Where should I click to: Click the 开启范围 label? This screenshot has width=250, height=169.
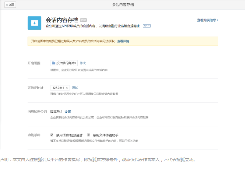pyautogui.click(x=34, y=63)
